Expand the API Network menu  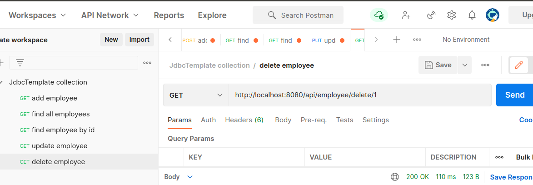(110, 15)
